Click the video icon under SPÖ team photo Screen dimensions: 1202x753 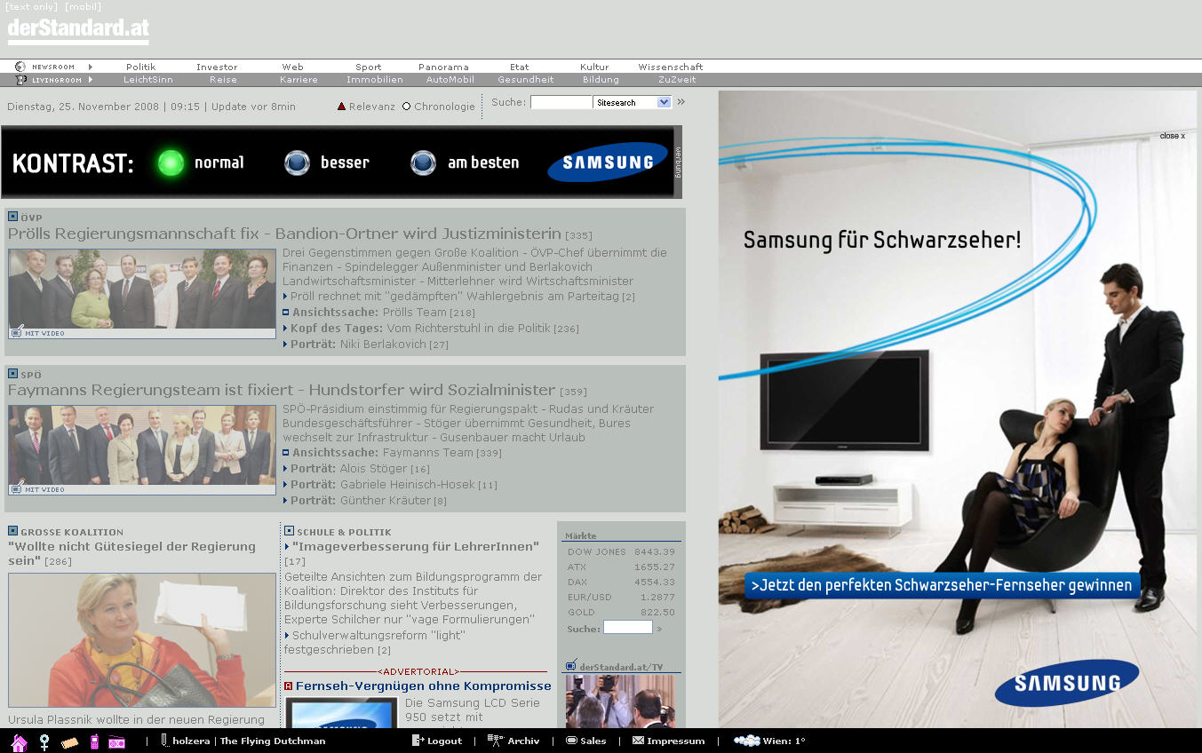click(16, 489)
